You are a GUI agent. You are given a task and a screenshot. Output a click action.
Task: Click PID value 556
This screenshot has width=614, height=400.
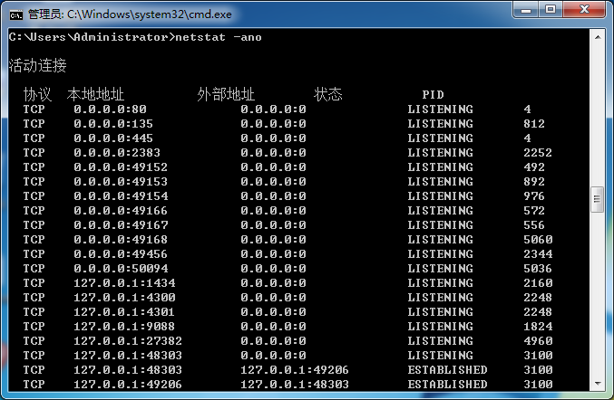[534, 225]
